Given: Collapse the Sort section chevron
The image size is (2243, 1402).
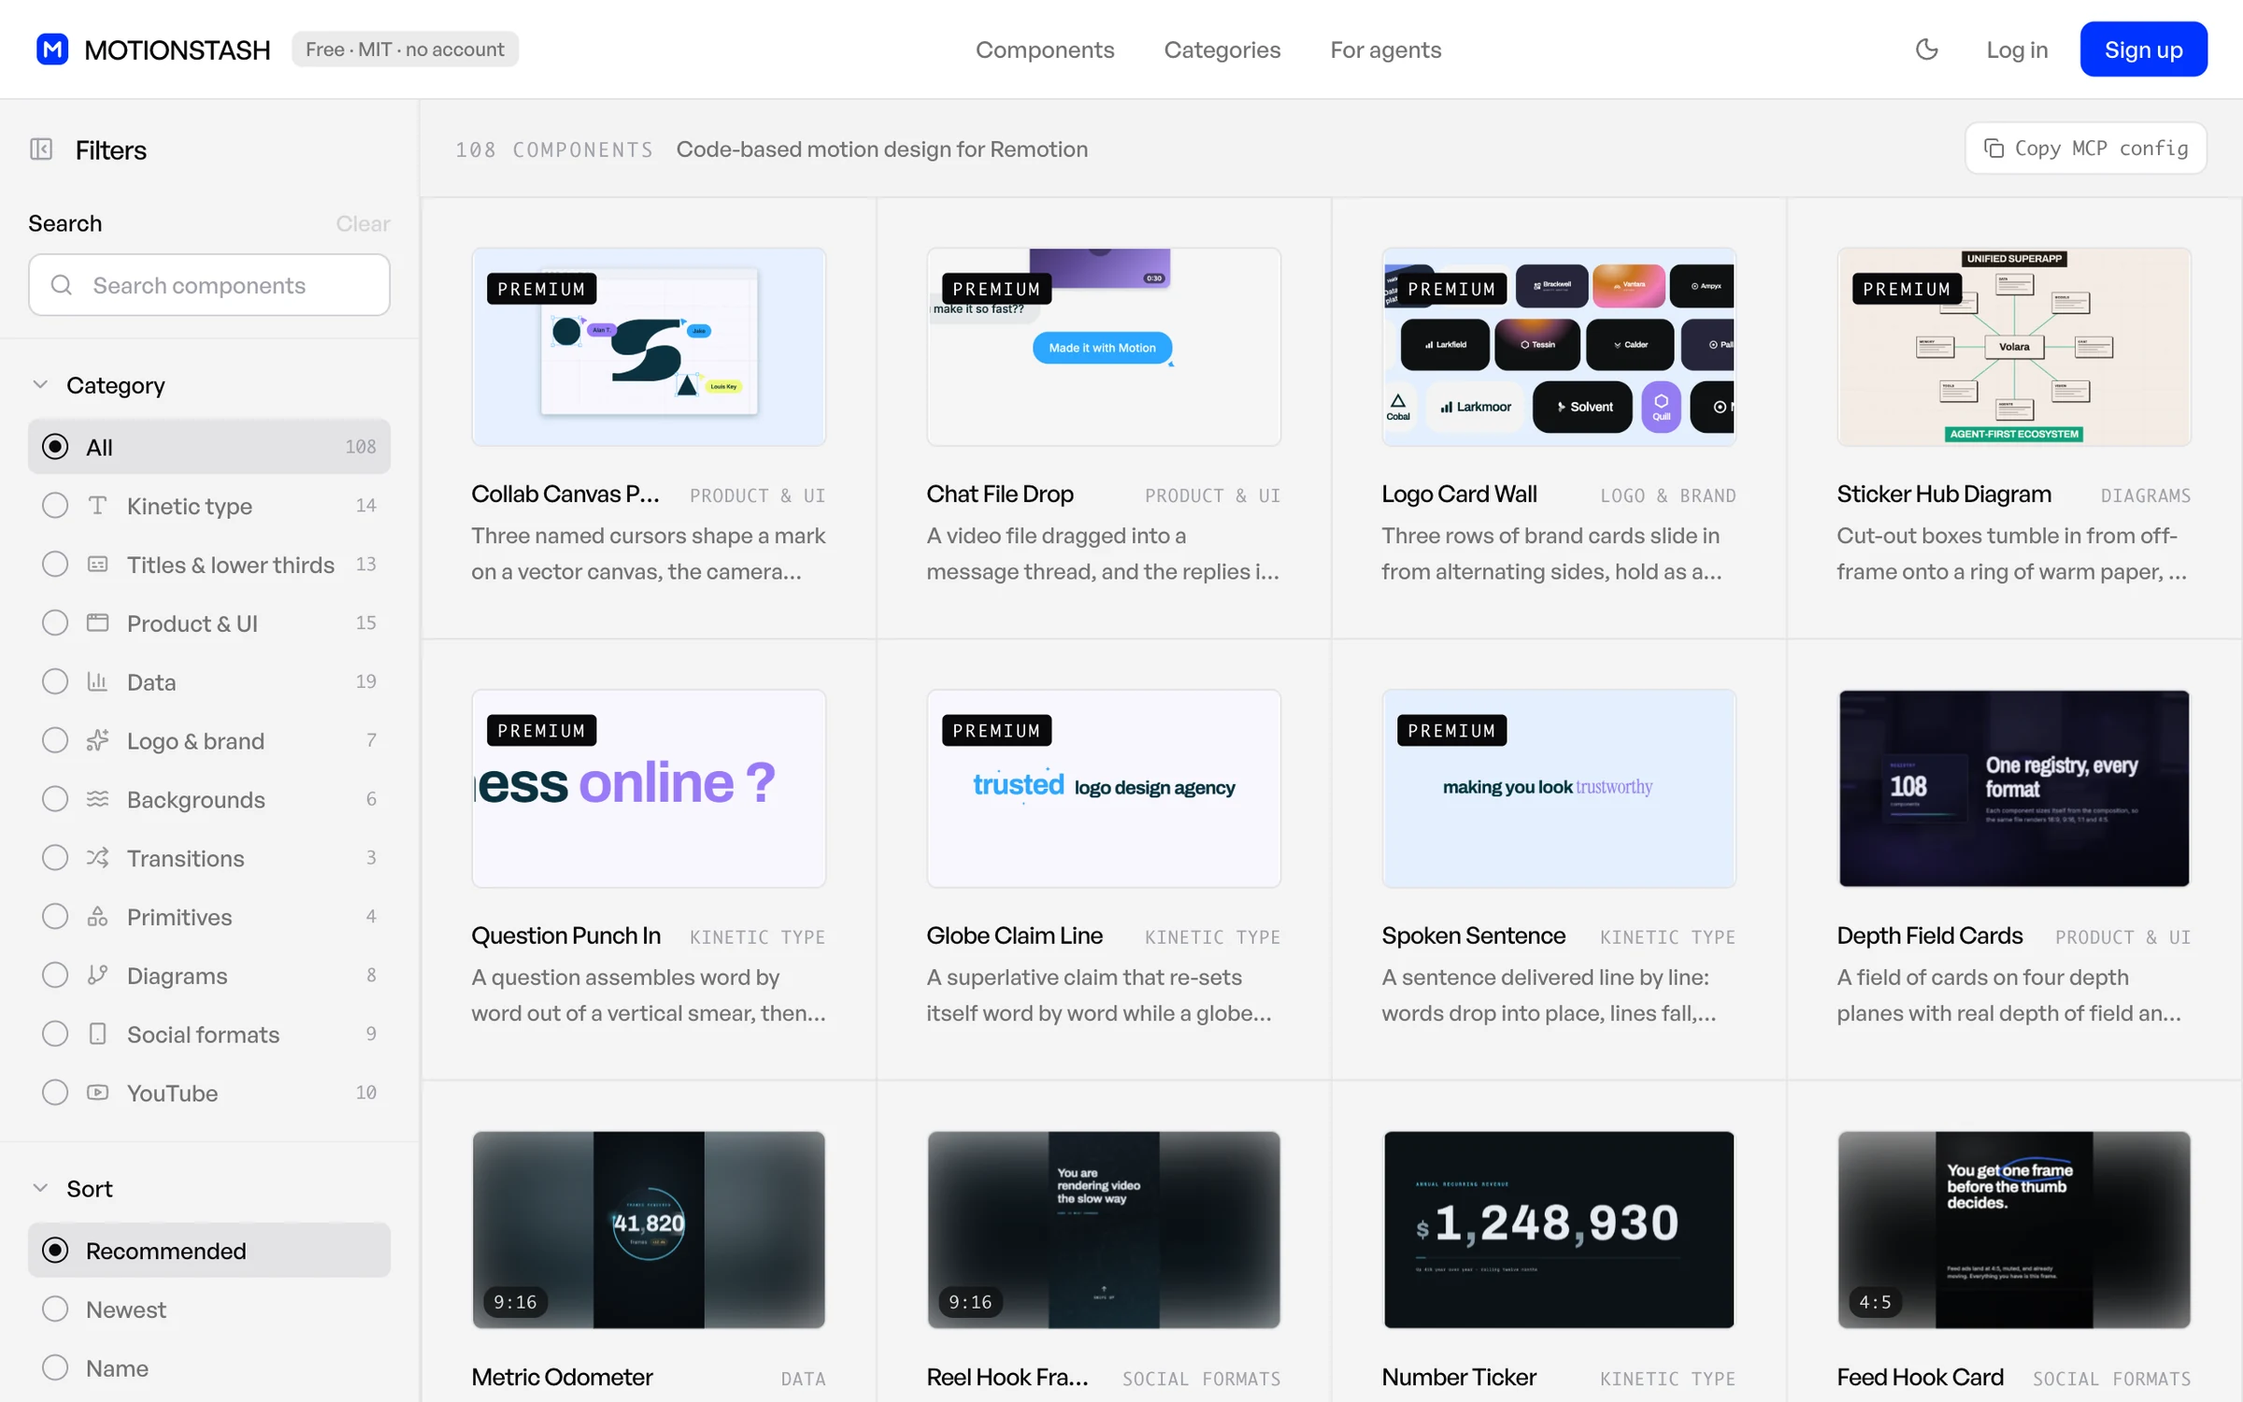Looking at the screenshot, I should [x=40, y=1189].
